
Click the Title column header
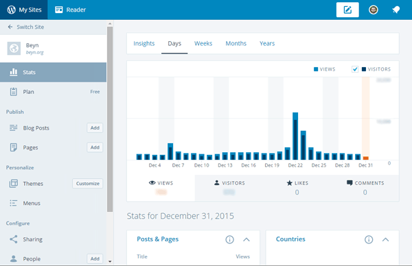click(x=142, y=256)
